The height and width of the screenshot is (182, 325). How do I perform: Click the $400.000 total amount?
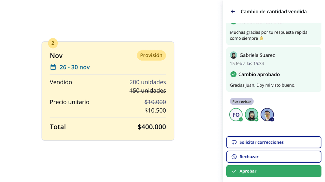tap(152, 127)
